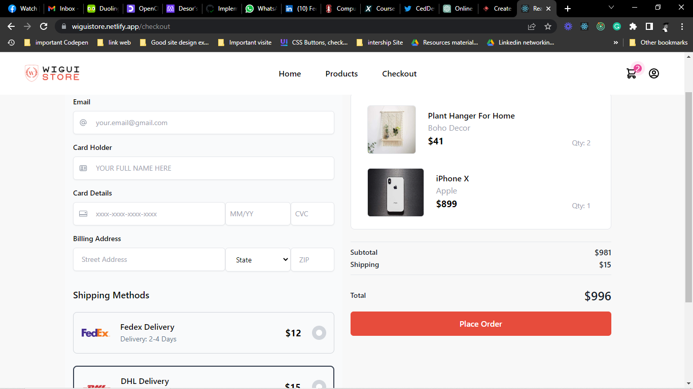Screen dimensions: 693x389
Task: Open 'Other bookmarks' folder
Action: pos(659,43)
